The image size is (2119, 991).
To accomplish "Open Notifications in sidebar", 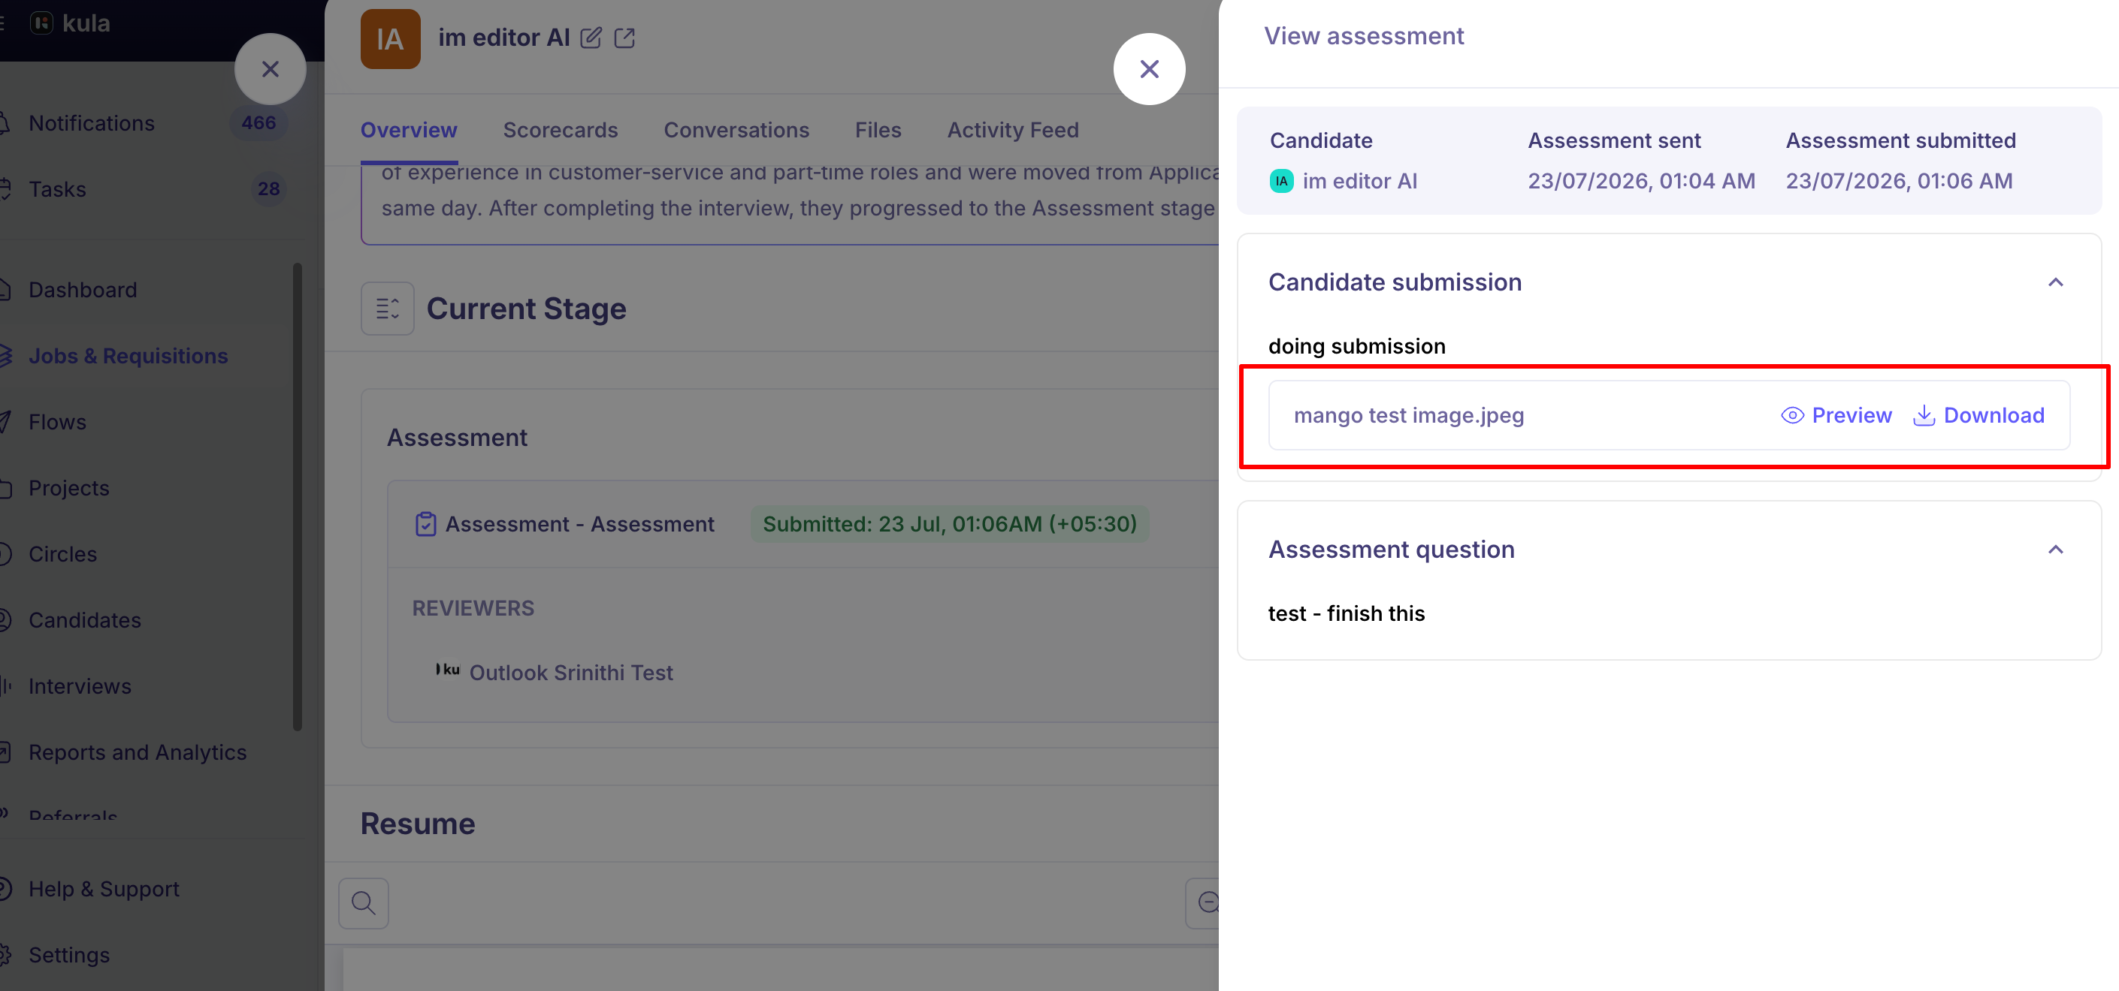I will (92, 123).
